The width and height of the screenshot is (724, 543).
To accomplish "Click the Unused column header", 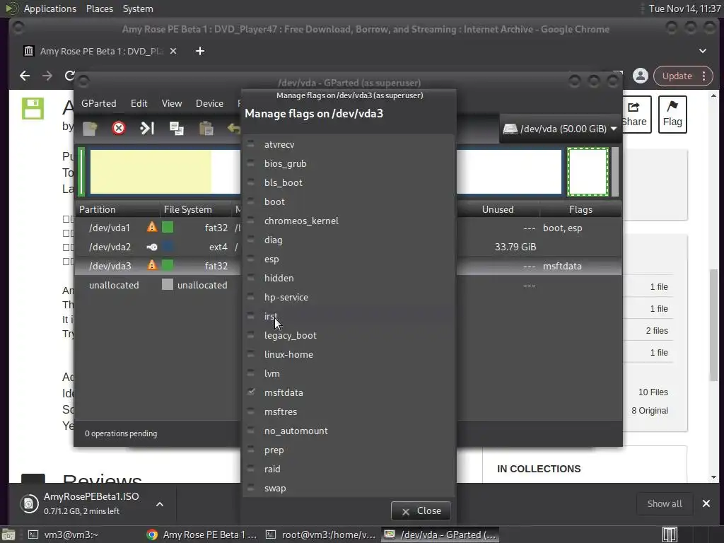I will [498, 209].
